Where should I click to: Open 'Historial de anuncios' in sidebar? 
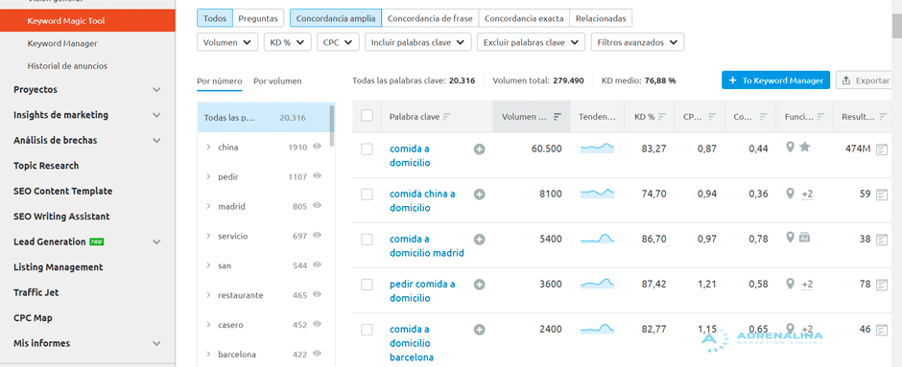click(x=67, y=66)
